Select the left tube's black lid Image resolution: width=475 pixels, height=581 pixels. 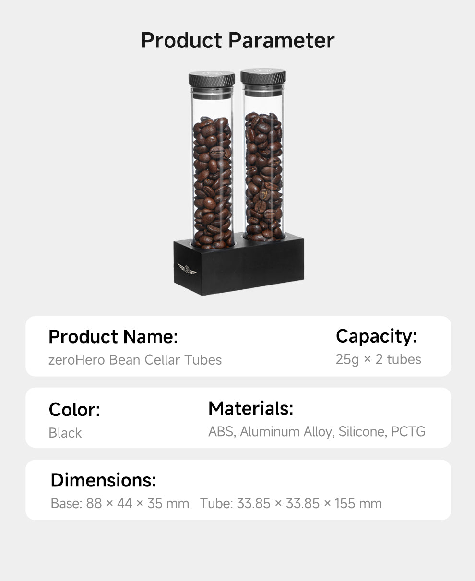click(212, 79)
